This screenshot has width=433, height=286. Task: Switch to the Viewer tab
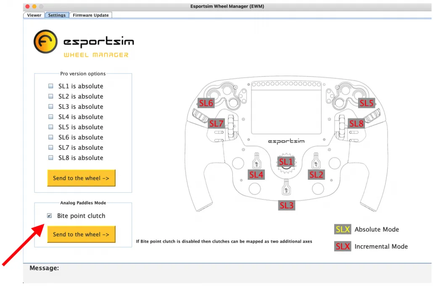(x=34, y=15)
